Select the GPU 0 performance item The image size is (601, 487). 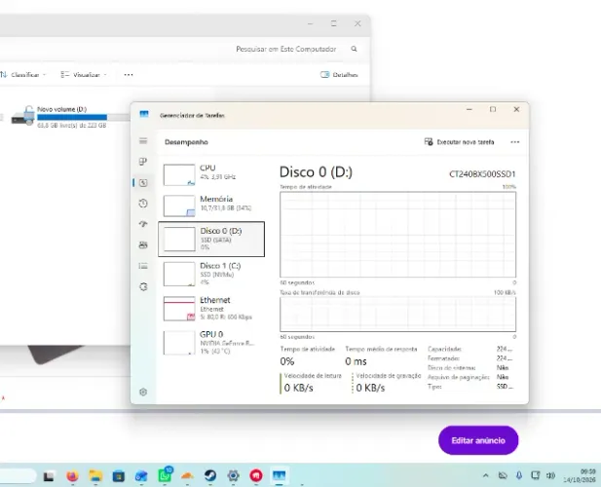[x=211, y=343]
